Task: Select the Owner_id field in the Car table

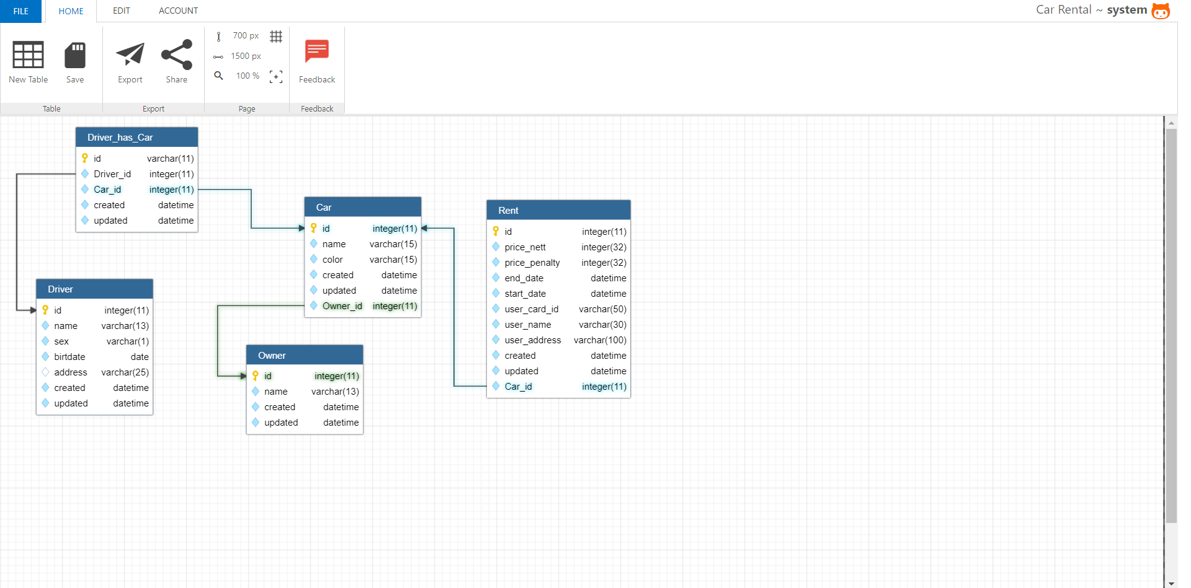Action: pyautogui.click(x=342, y=305)
